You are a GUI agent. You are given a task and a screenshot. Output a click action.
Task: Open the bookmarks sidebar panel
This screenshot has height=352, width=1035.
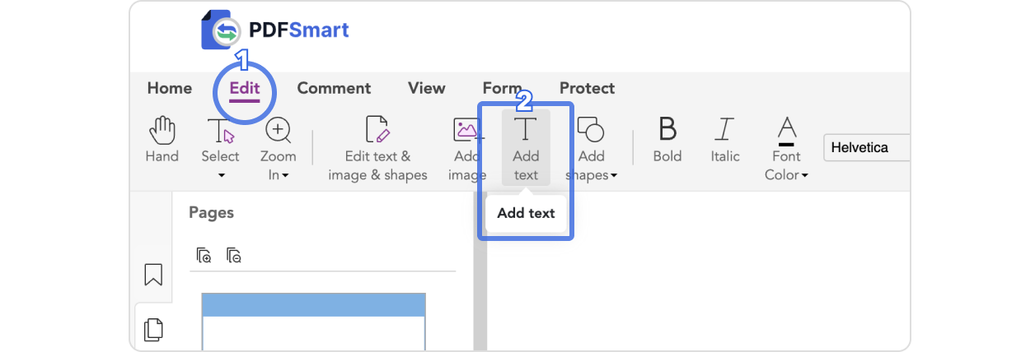point(153,275)
